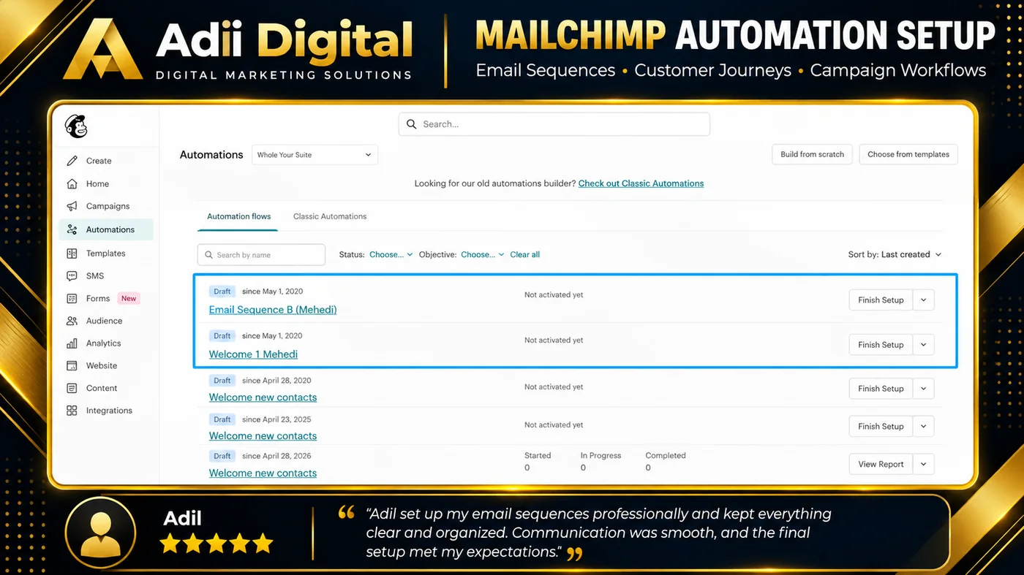Finish Setup for Welcome 1 Mehedi
The height and width of the screenshot is (575, 1024).
(x=881, y=345)
